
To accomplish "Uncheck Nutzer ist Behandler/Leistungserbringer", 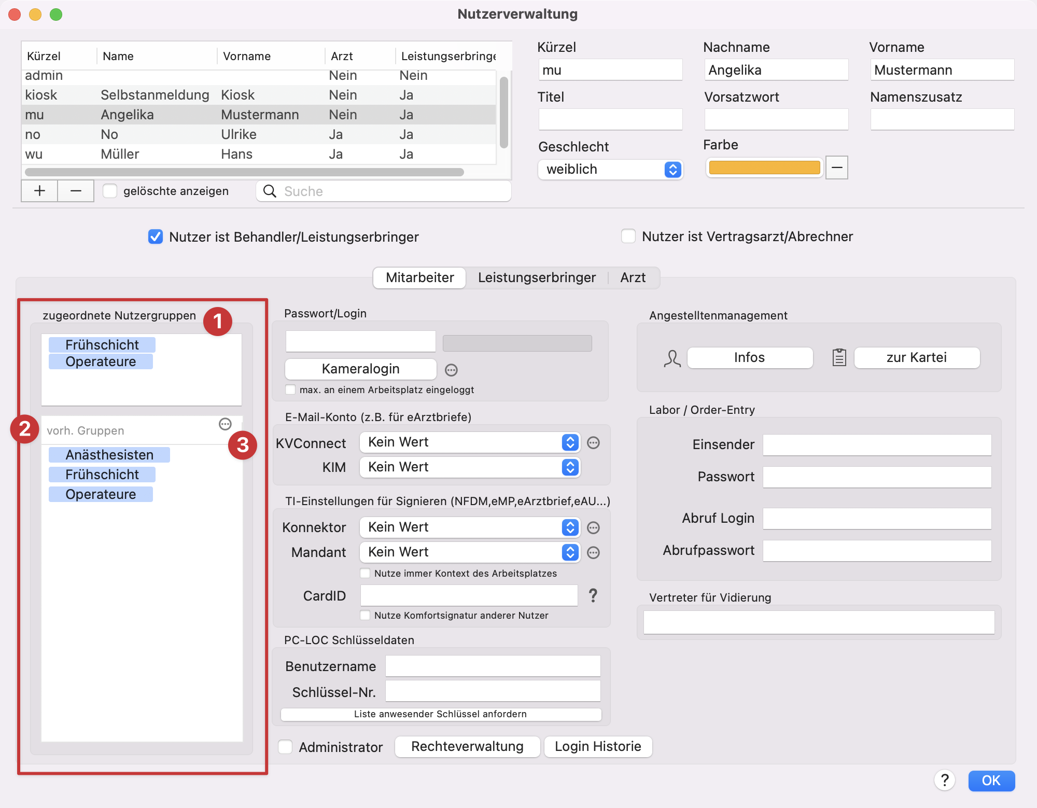I will tap(156, 236).
